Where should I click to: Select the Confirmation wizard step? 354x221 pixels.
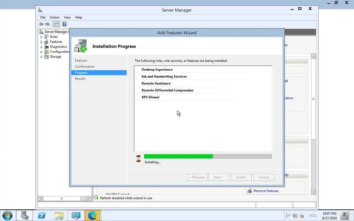pyautogui.click(x=85, y=67)
